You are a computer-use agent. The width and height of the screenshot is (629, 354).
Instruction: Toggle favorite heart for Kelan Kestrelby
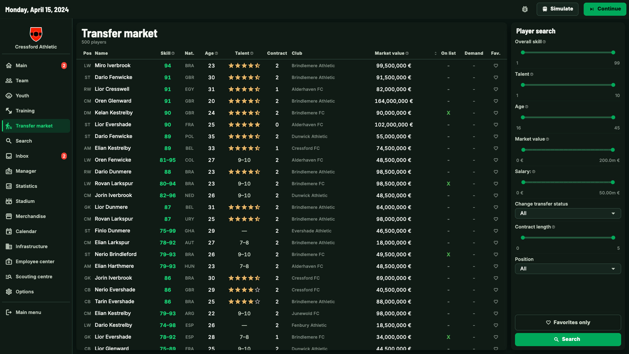click(496, 113)
